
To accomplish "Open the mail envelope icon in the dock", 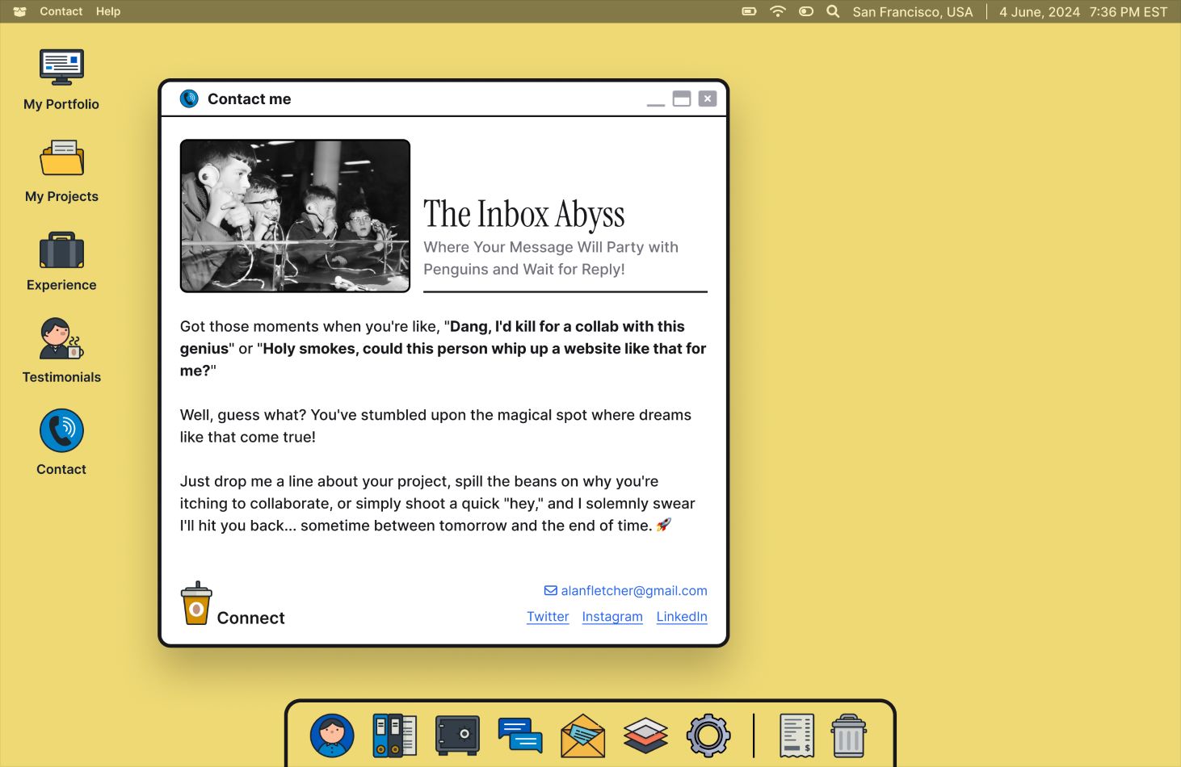I will point(582,736).
